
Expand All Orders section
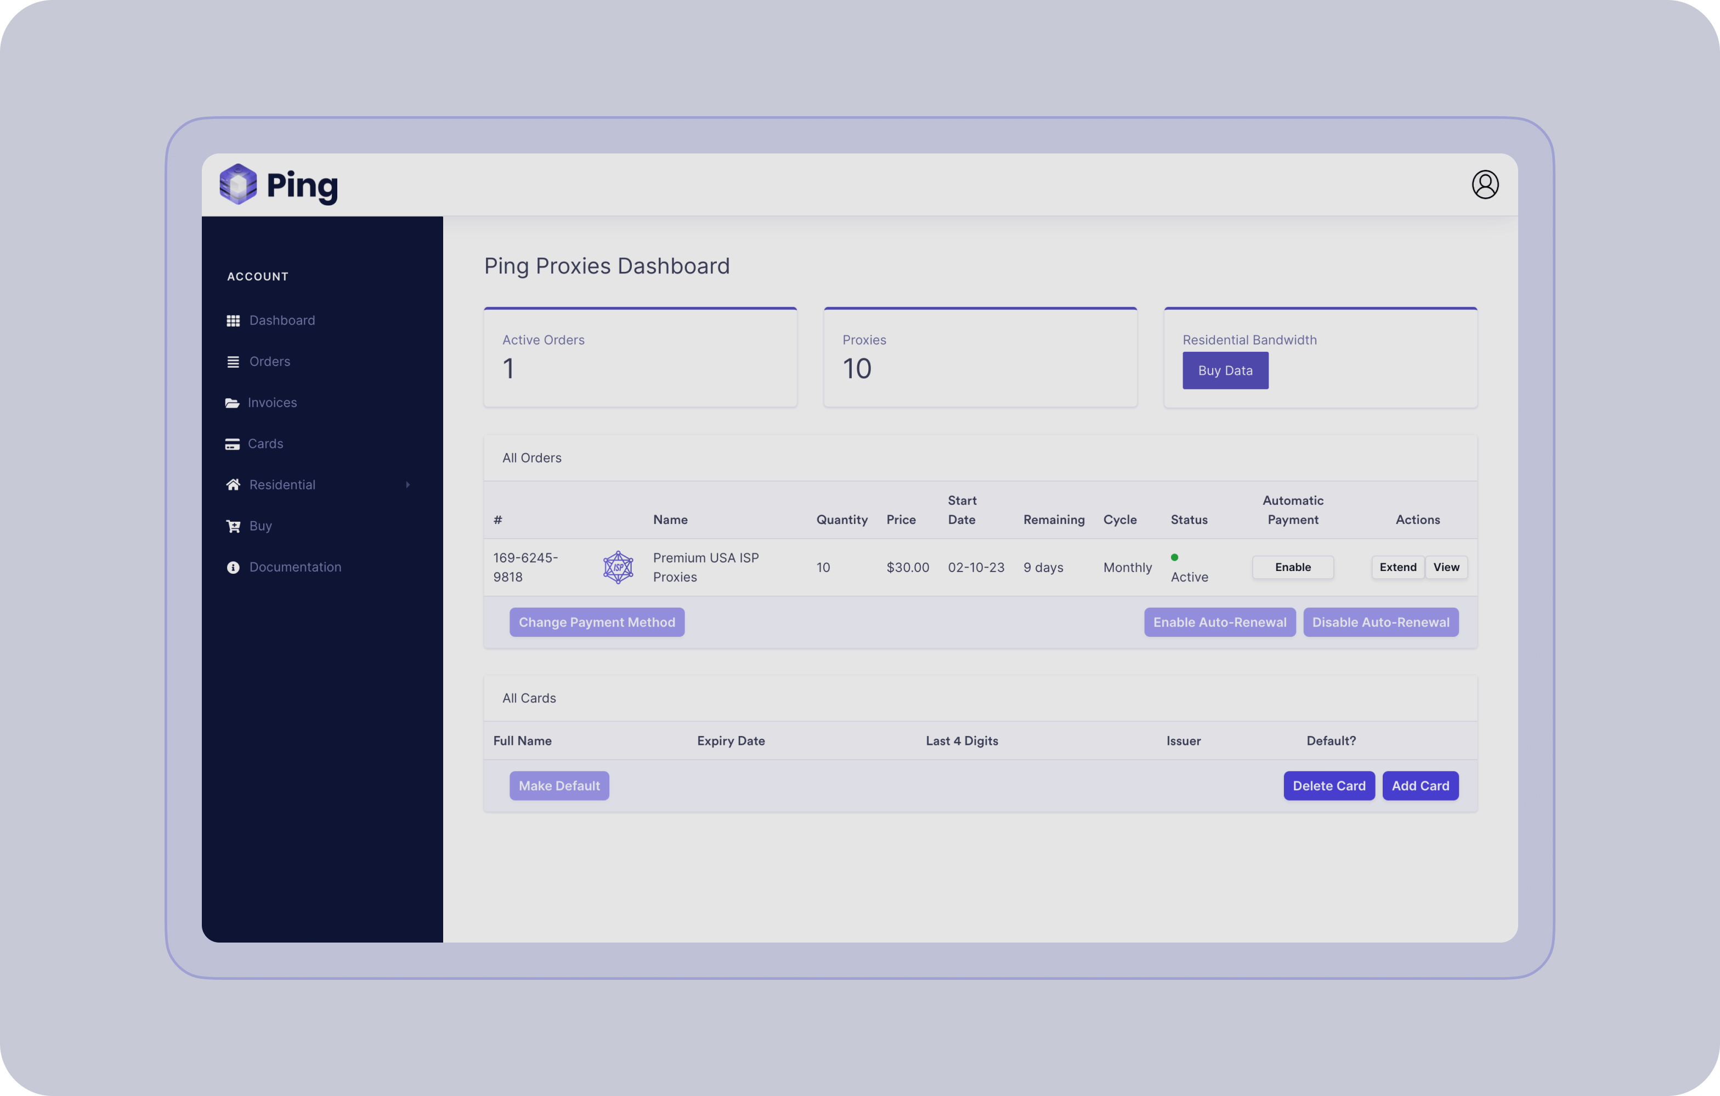531,457
